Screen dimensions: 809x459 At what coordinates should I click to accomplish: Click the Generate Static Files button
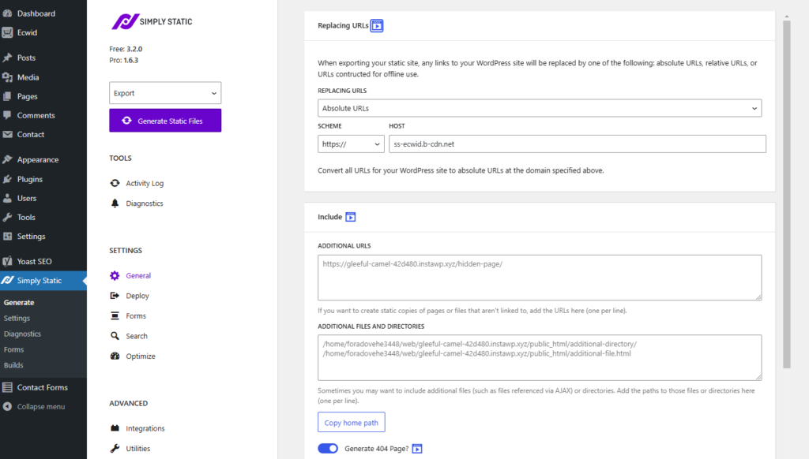[165, 121]
